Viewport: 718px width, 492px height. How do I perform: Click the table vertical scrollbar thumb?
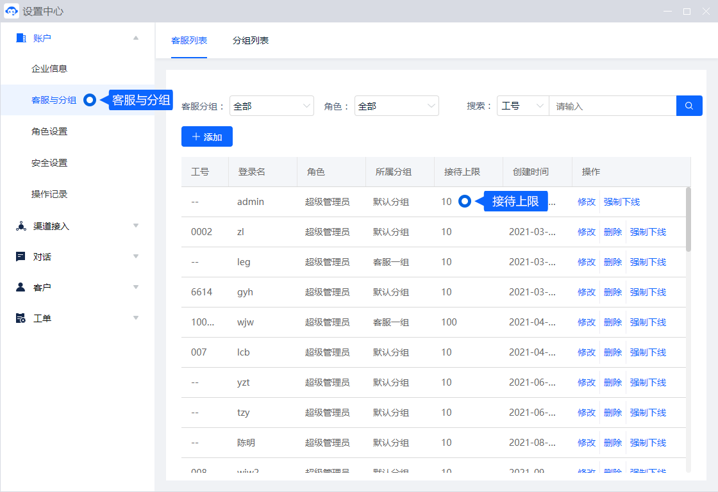689,219
